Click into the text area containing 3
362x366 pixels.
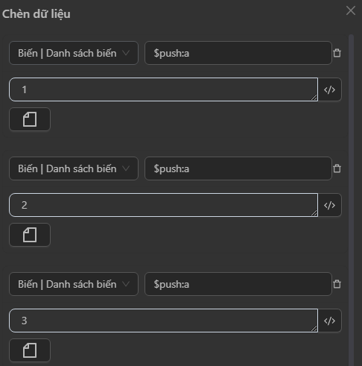[x=163, y=321]
